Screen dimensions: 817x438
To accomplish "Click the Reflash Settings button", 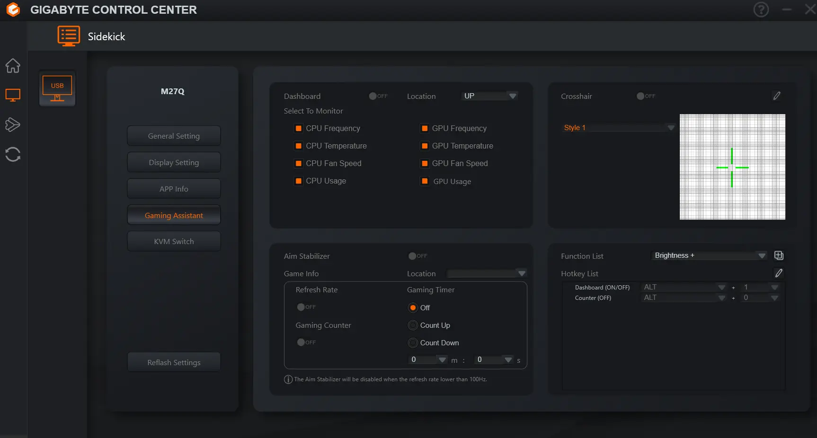I will tap(174, 362).
